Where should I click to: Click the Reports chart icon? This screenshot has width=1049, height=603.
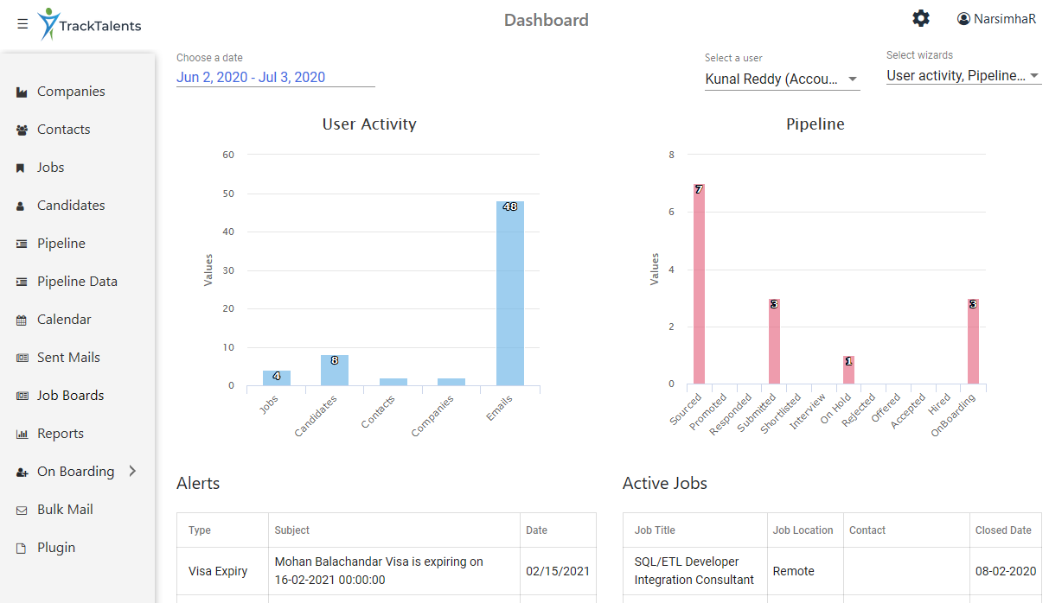[22, 435]
